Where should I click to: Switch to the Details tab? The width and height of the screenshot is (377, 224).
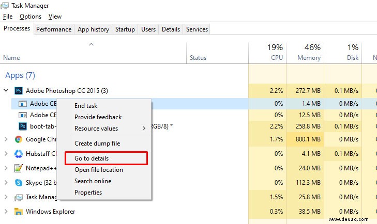coord(171,29)
